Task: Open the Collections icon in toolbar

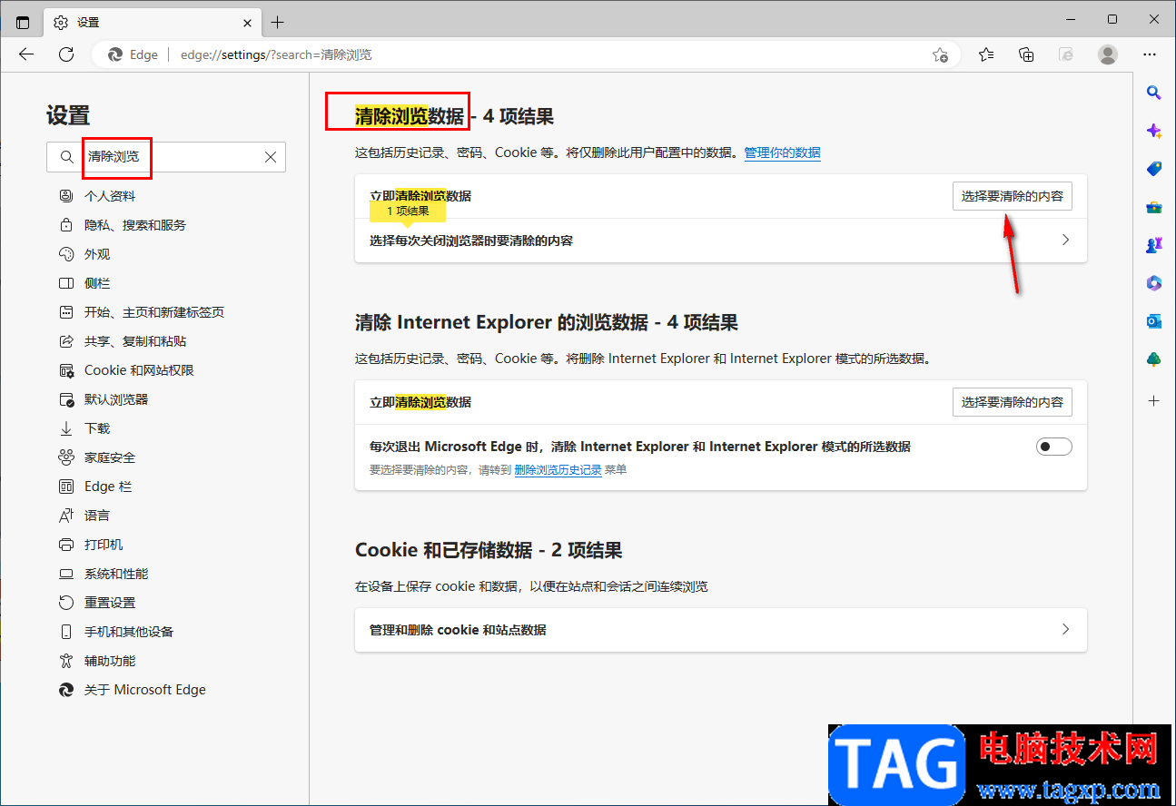Action: coord(1026,54)
